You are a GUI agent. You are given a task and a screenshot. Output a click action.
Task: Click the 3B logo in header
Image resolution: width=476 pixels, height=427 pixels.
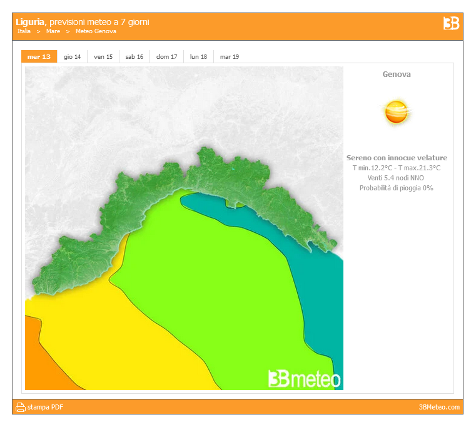tap(451, 23)
